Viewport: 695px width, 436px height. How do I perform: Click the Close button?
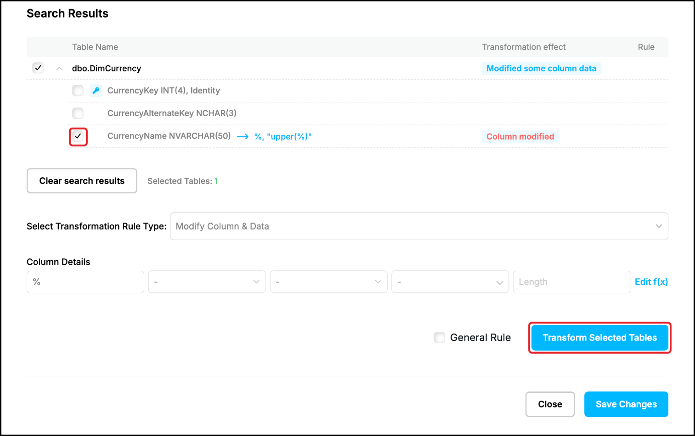coord(550,404)
